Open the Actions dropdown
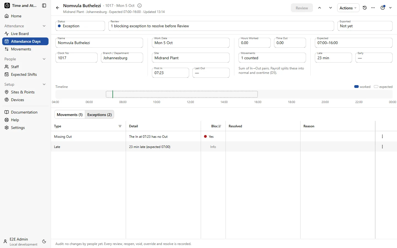Viewport: 397px width, 248px height. click(348, 8)
